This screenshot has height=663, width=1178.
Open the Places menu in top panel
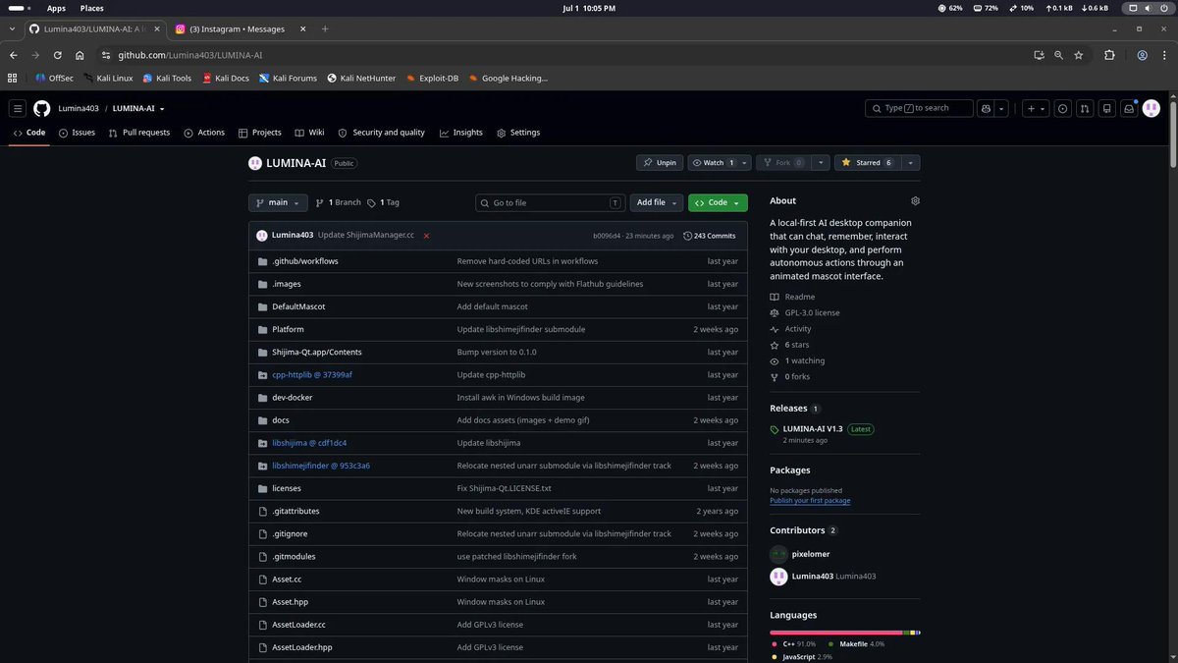tap(92, 8)
